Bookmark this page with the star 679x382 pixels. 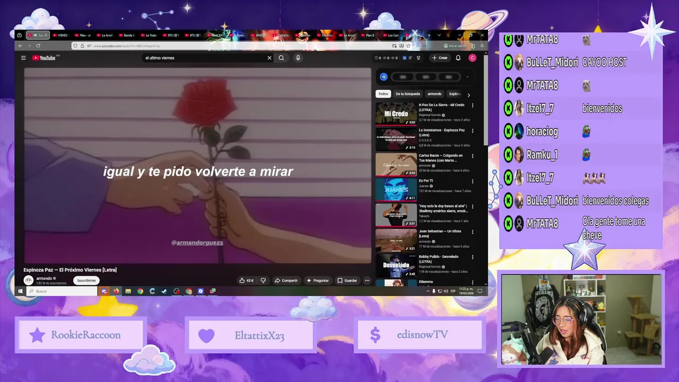pyautogui.click(x=408, y=46)
